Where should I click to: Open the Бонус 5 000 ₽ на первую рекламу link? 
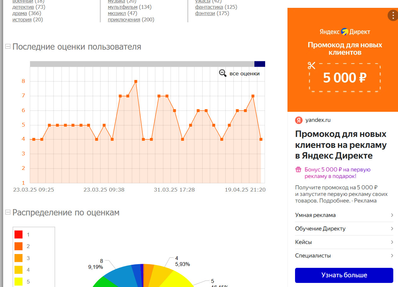[337, 173]
